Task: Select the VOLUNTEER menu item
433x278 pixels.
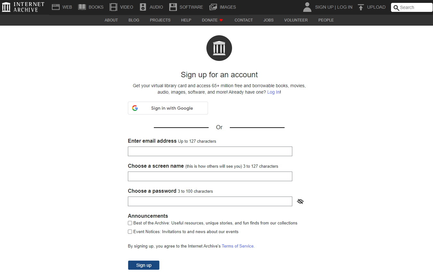Action: tap(296, 20)
